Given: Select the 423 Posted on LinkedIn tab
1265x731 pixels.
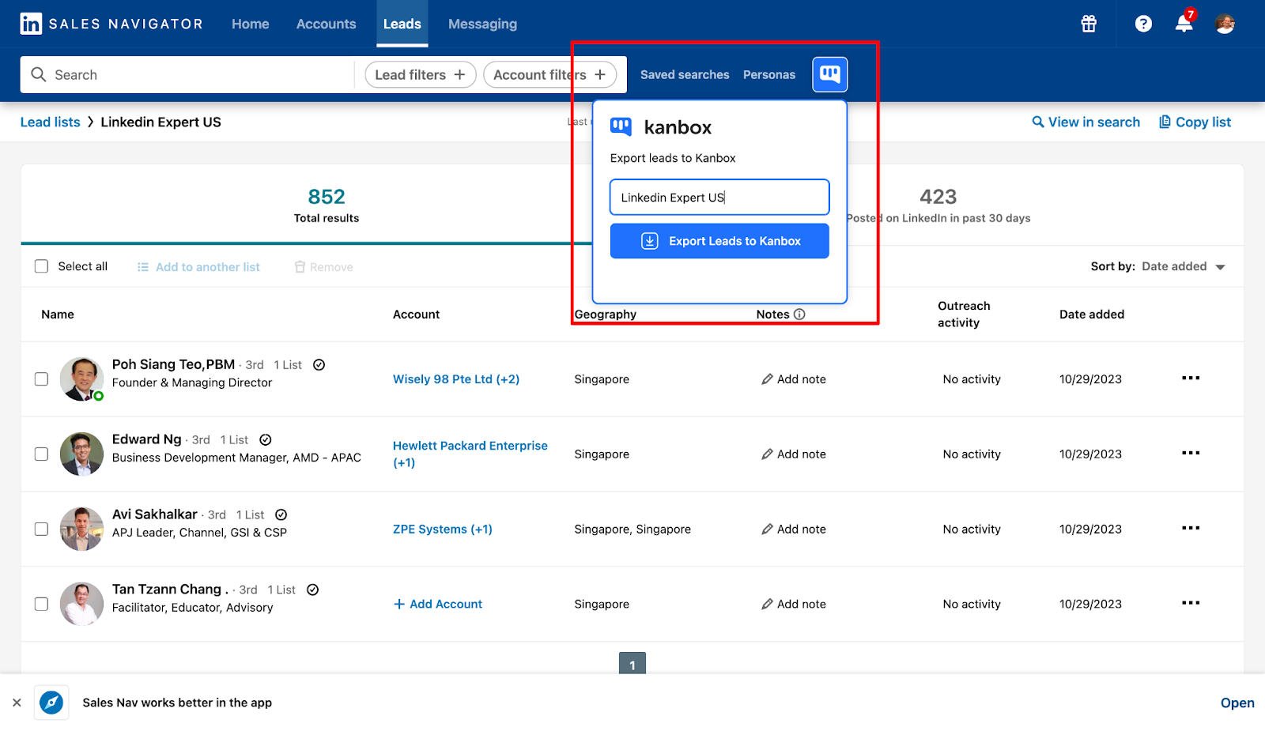Looking at the screenshot, I should (x=938, y=205).
